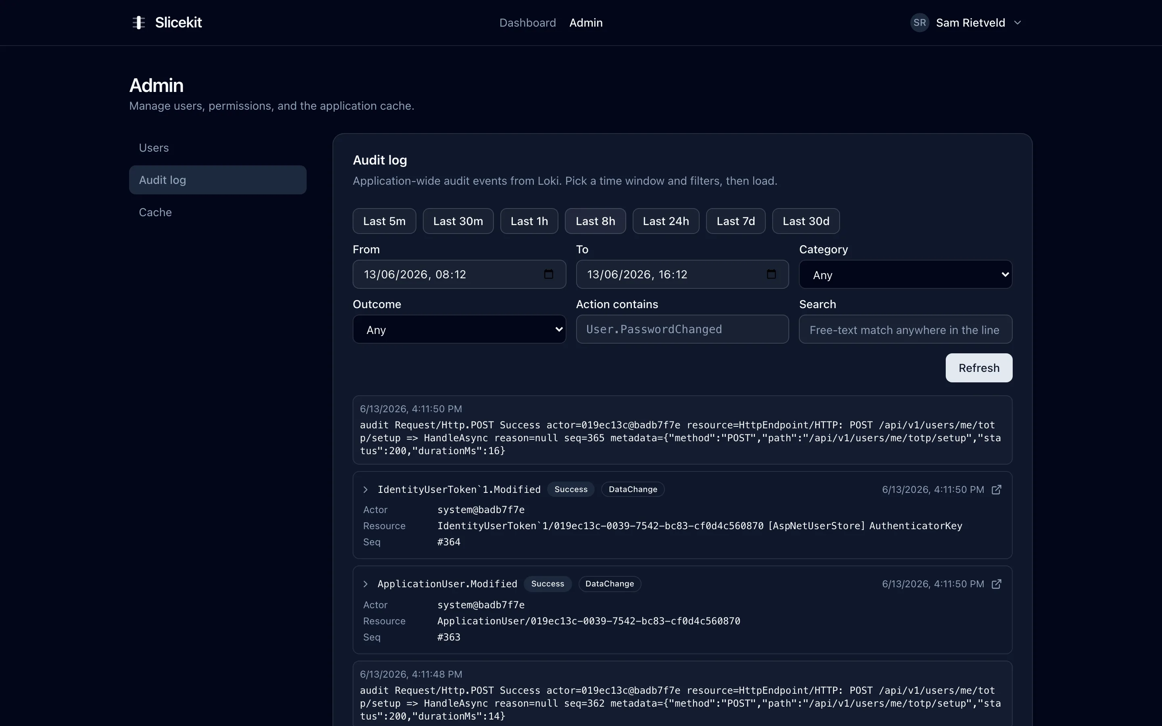
Task: Click Actor value in IdentityUserToken`1.Modified entry
Action: (x=481, y=509)
